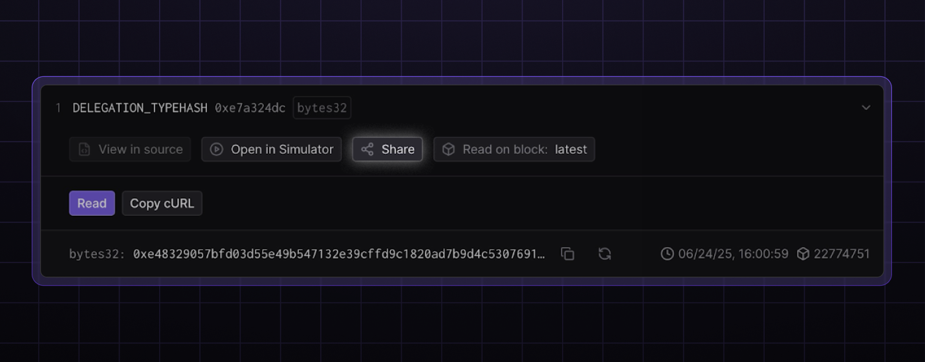This screenshot has height=362, width=925.
Task: Click the Copy cURL button
Action: 162,203
